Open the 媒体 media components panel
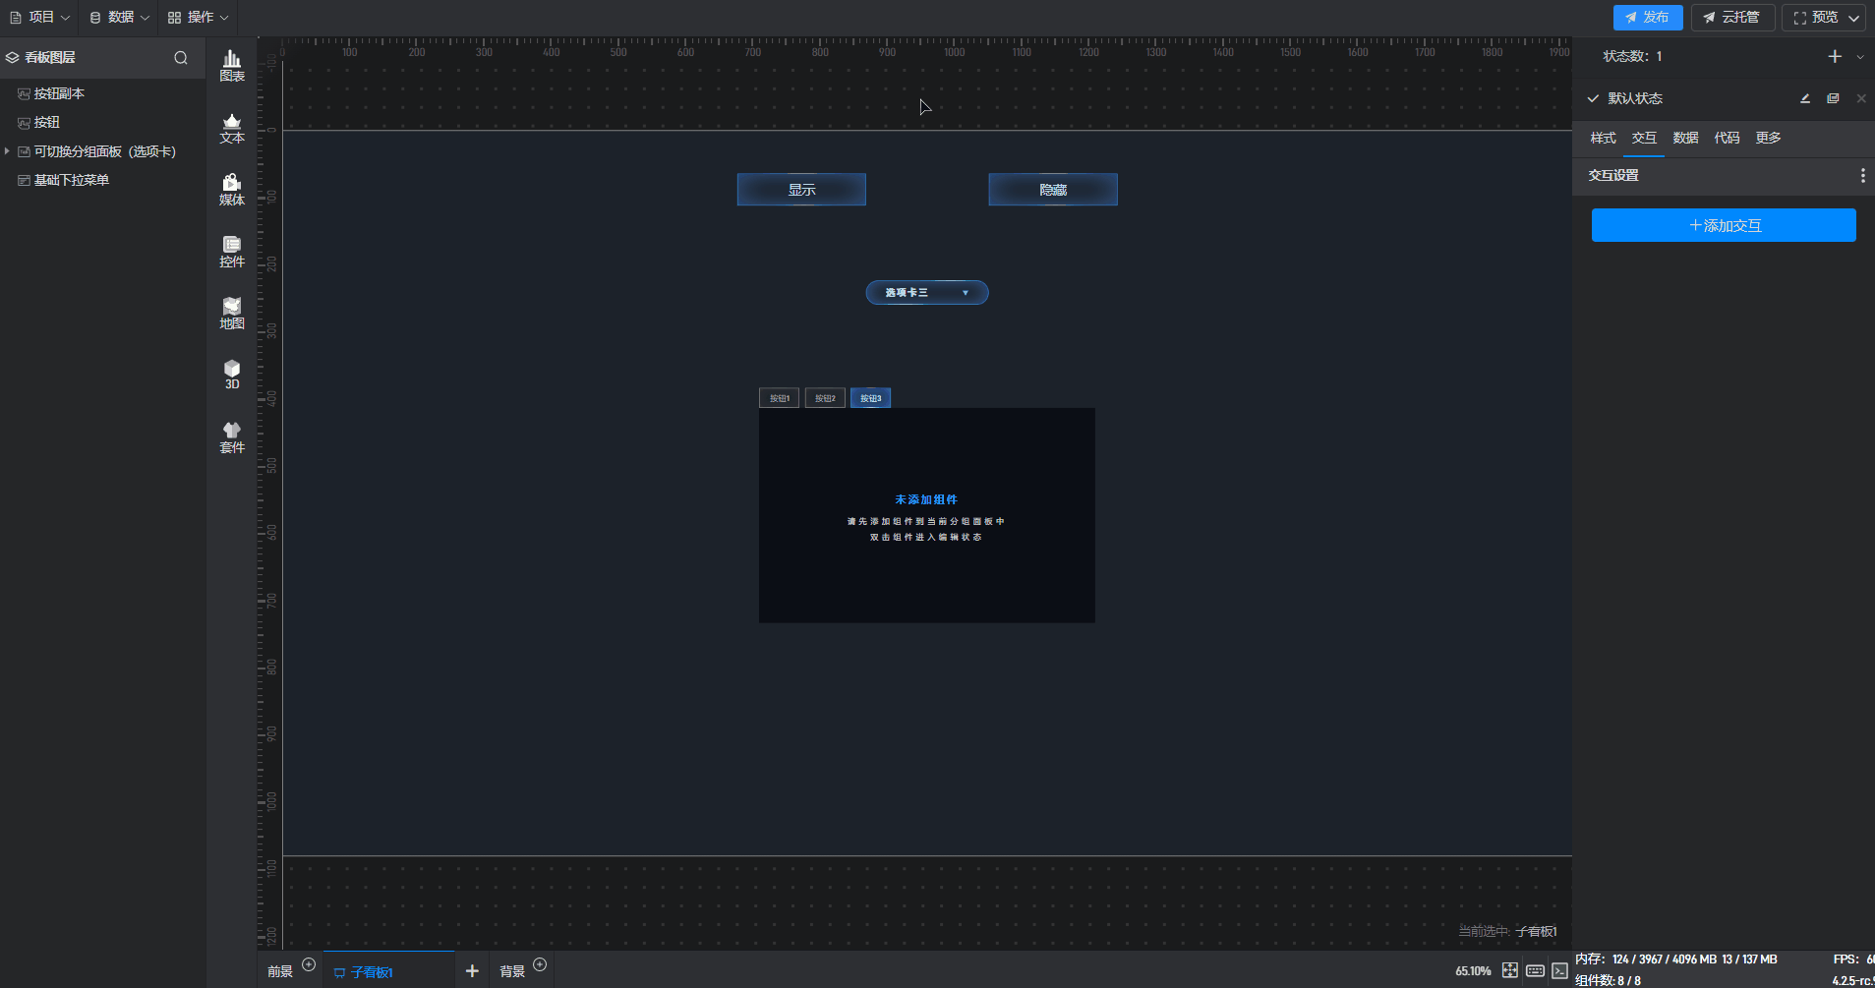This screenshot has height=988, width=1875. 232,190
